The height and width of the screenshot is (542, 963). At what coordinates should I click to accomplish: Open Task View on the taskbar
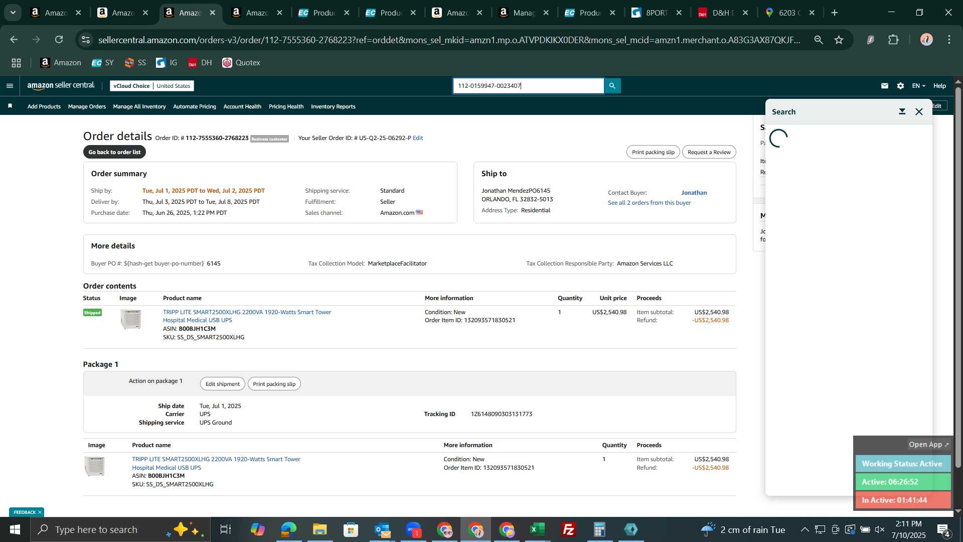pyautogui.click(x=226, y=529)
